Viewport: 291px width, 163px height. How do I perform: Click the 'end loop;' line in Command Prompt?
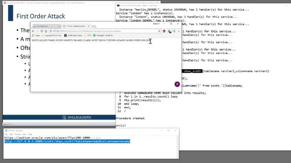(x=131, y=104)
